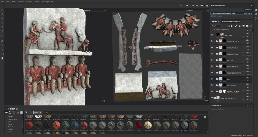Screen dimensions: 258x137
Task: Click the filter funnel icon in the Shelf
Action: [x=26, y=113]
